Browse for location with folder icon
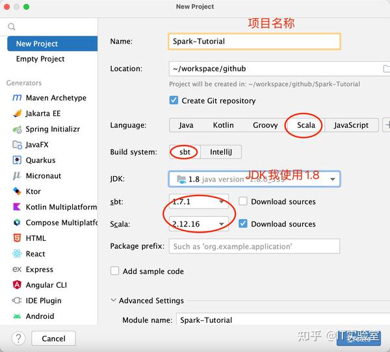 (x=386, y=69)
